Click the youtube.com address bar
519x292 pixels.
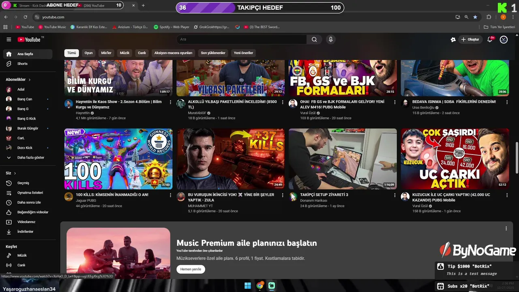(243, 17)
